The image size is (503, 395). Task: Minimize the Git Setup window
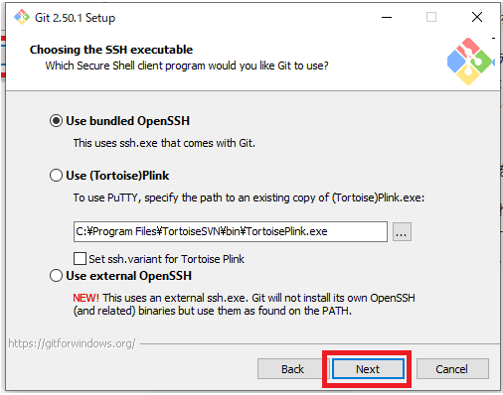[x=387, y=17]
